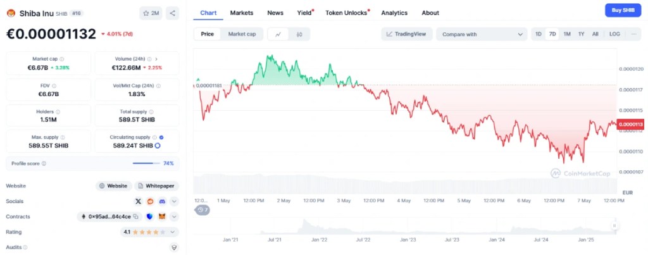Expand more social links chevron
648x255 pixels.
[x=175, y=201]
